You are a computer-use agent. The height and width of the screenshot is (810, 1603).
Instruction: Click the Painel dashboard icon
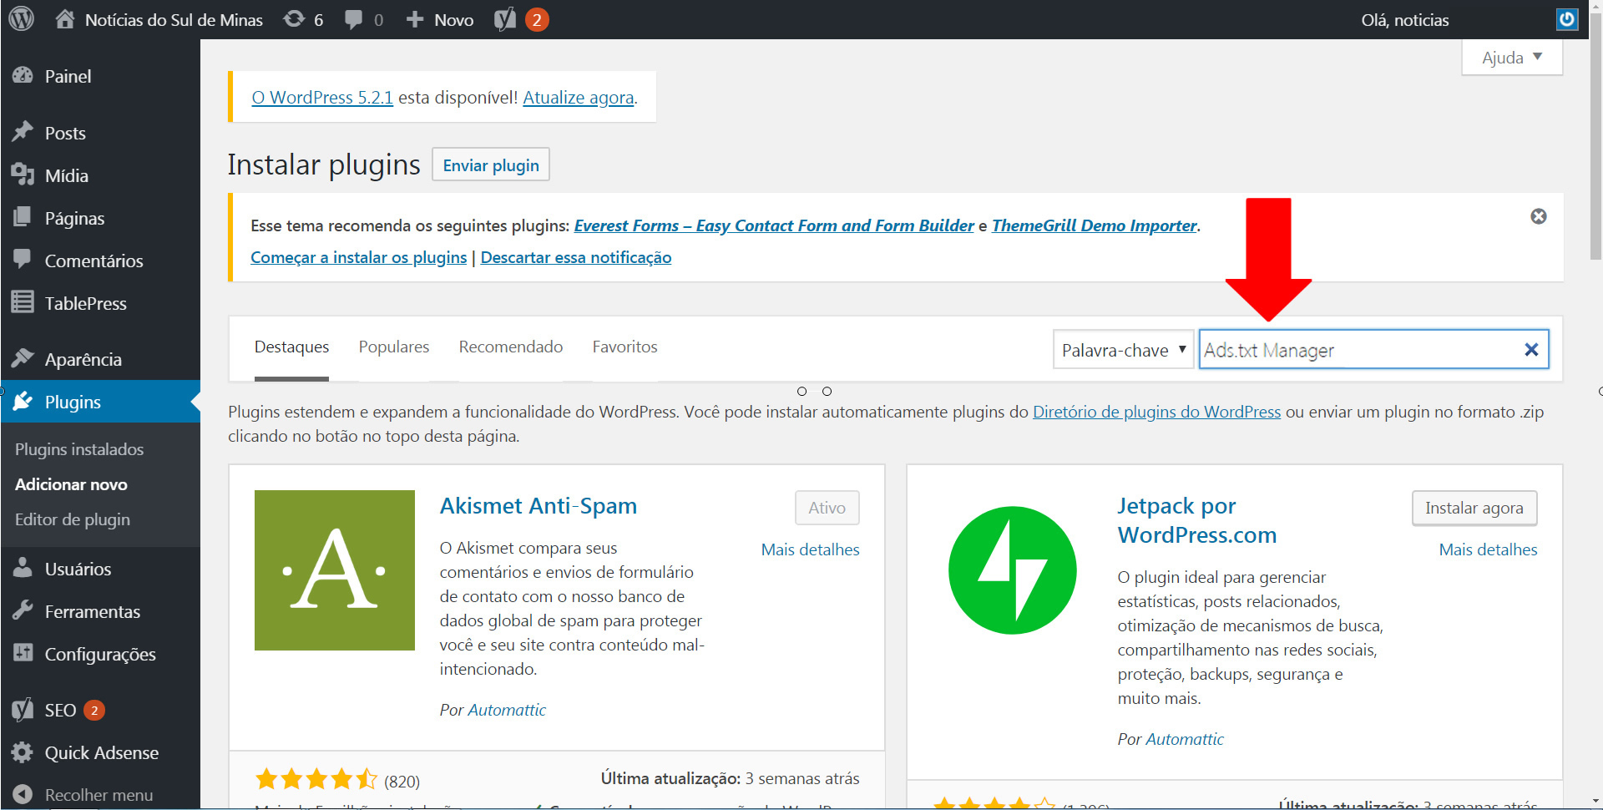click(23, 76)
